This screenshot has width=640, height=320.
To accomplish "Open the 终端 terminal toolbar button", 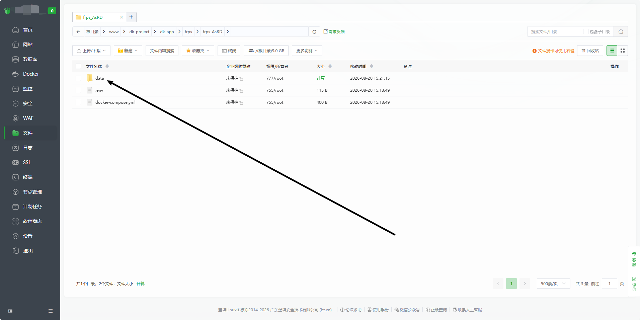I will 229,51.
